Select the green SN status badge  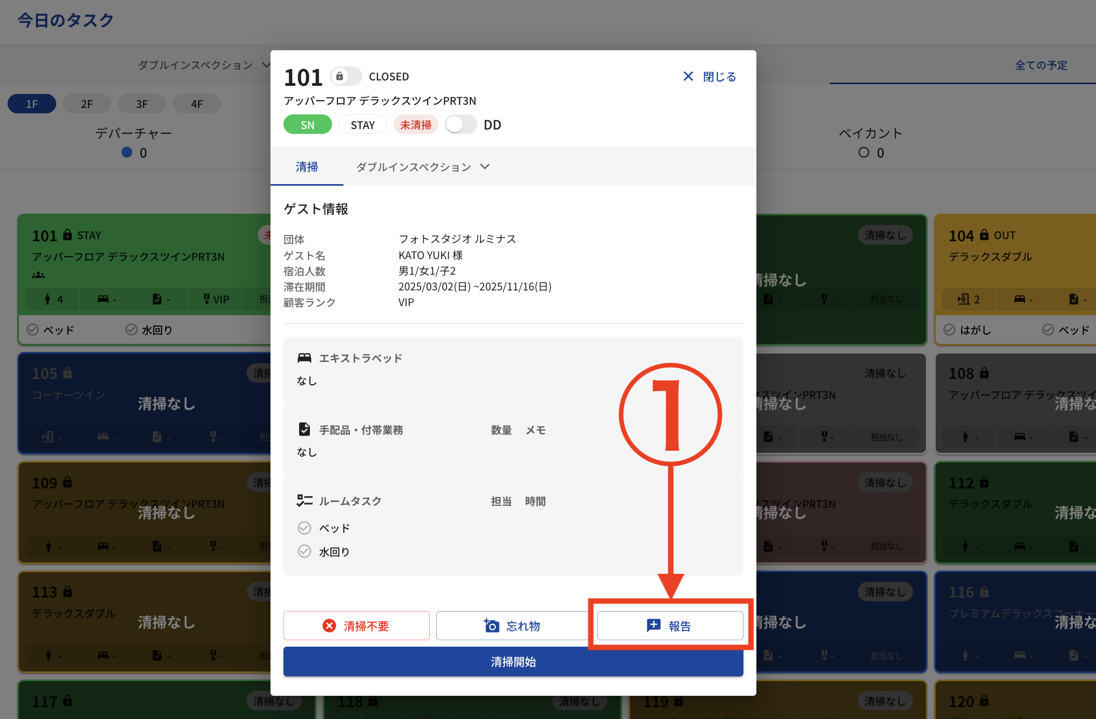tap(307, 125)
